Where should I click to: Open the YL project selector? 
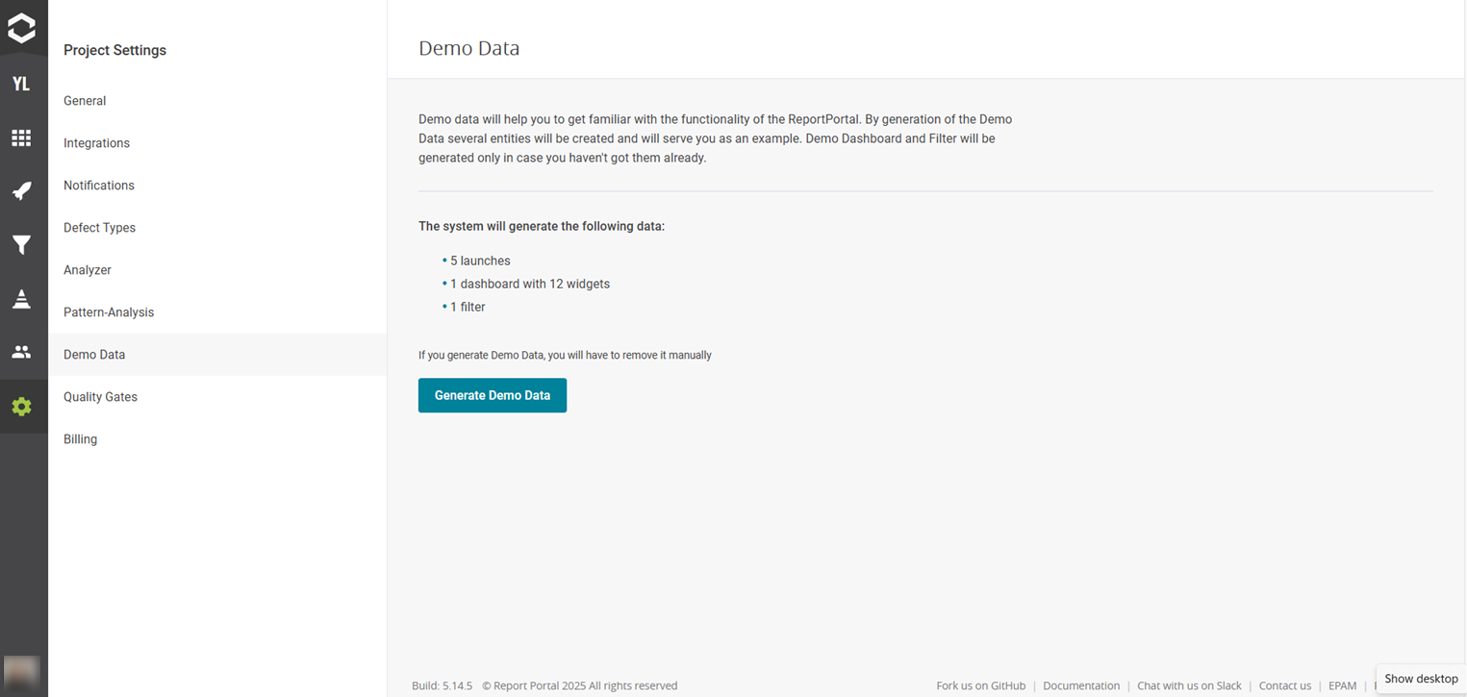[23, 84]
